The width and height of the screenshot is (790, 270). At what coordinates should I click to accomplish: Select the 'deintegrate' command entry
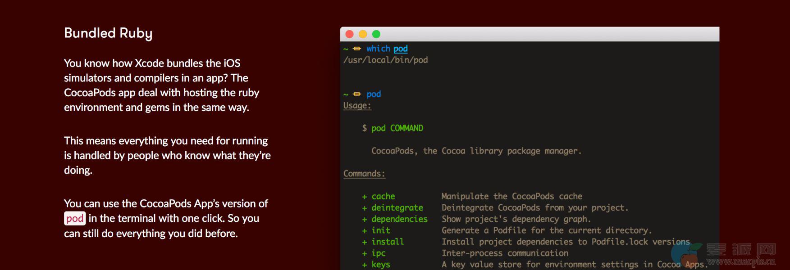coord(397,208)
